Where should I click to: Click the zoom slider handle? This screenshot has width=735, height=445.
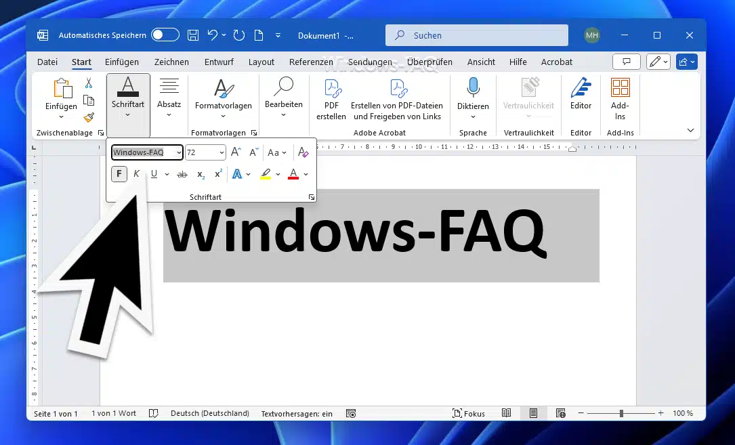pos(621,413)
